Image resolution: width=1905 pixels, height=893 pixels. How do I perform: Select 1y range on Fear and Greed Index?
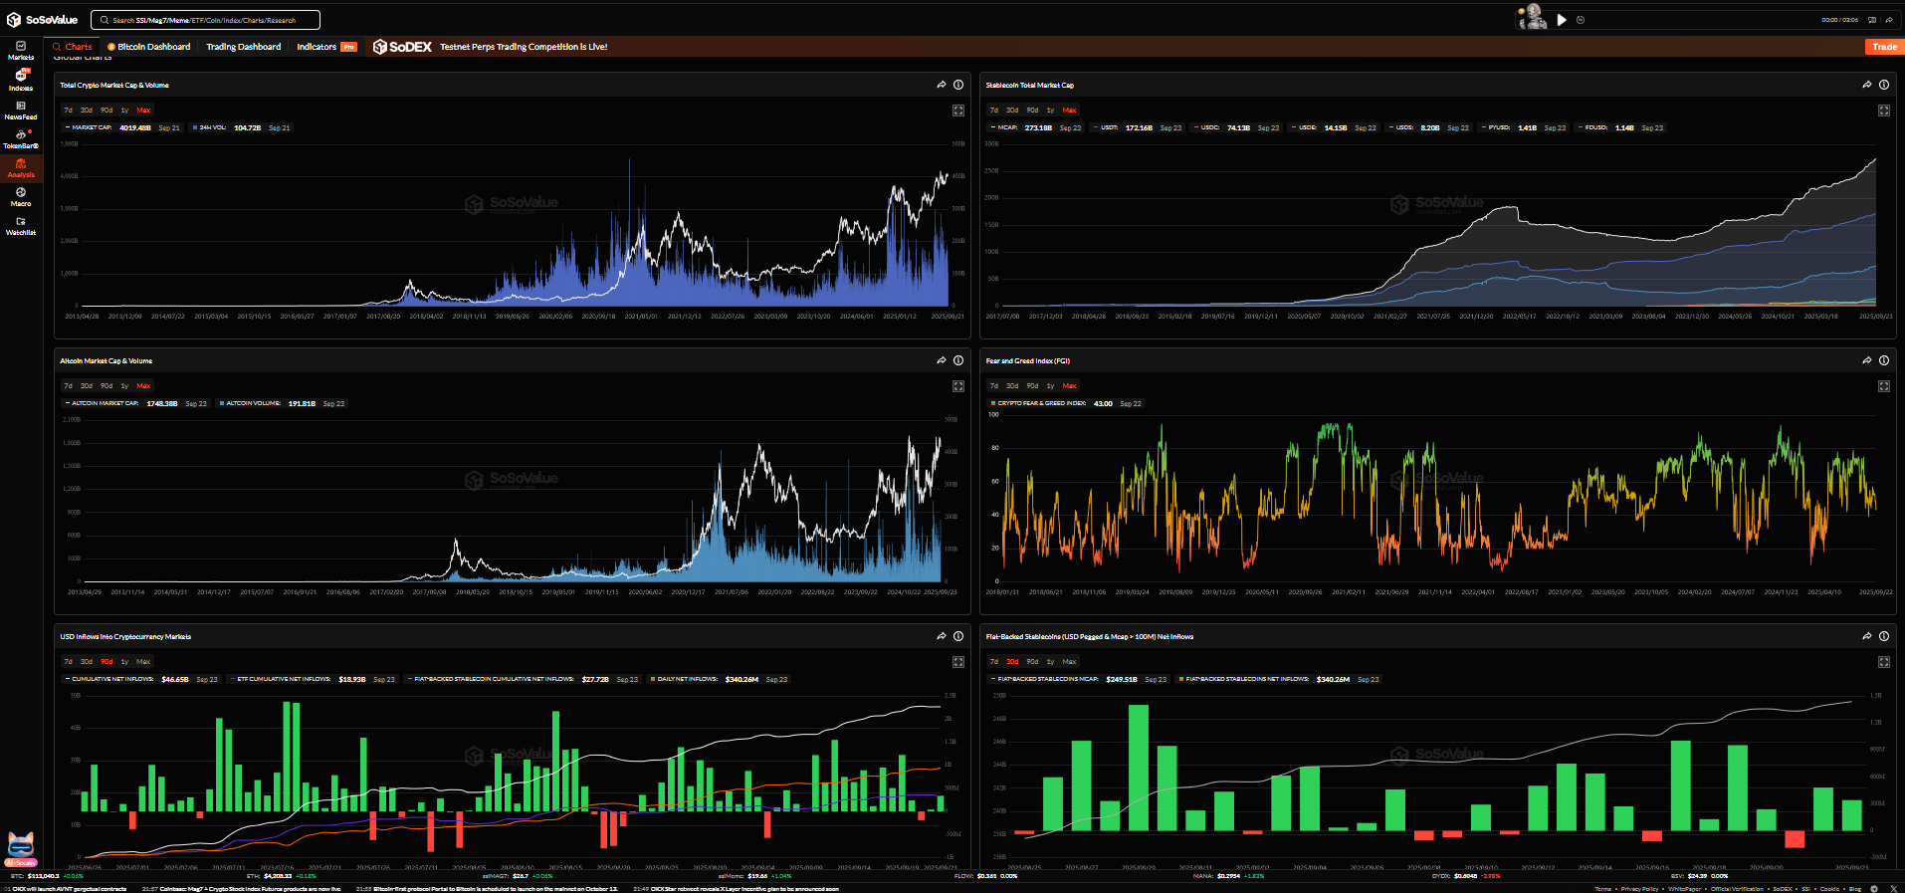point(1050,386)
